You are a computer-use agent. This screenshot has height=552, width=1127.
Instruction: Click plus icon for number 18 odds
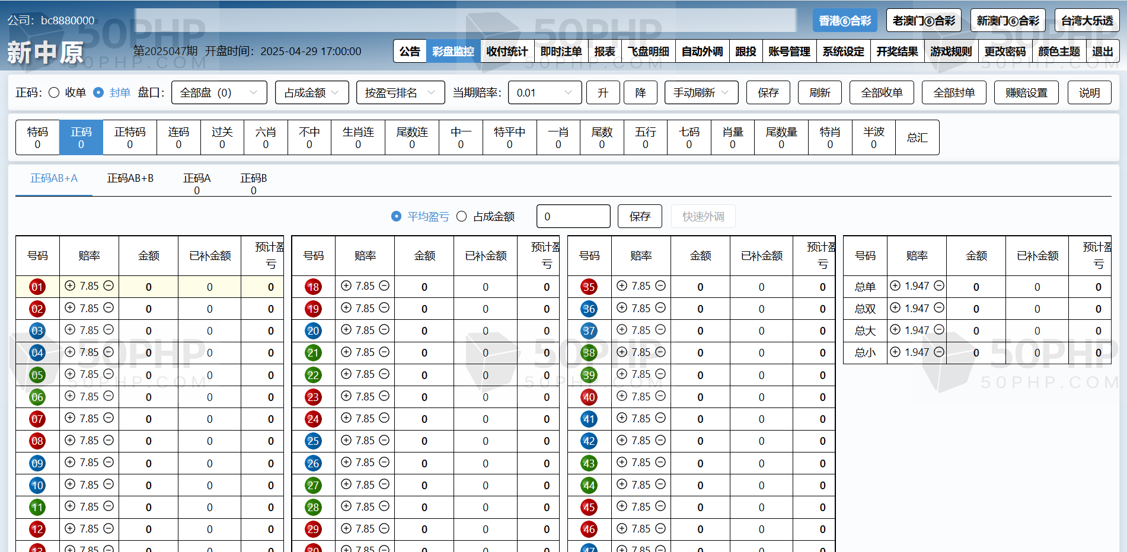346,285
